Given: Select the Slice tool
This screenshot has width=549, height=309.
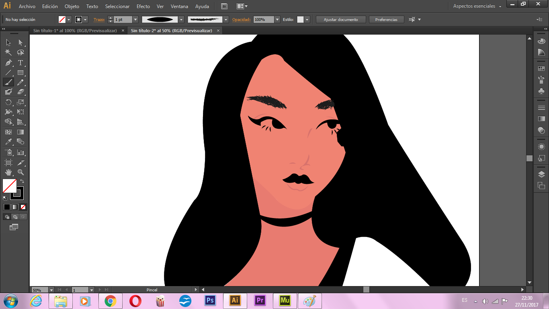Looking at the screenshot, I should coord(20,162).
